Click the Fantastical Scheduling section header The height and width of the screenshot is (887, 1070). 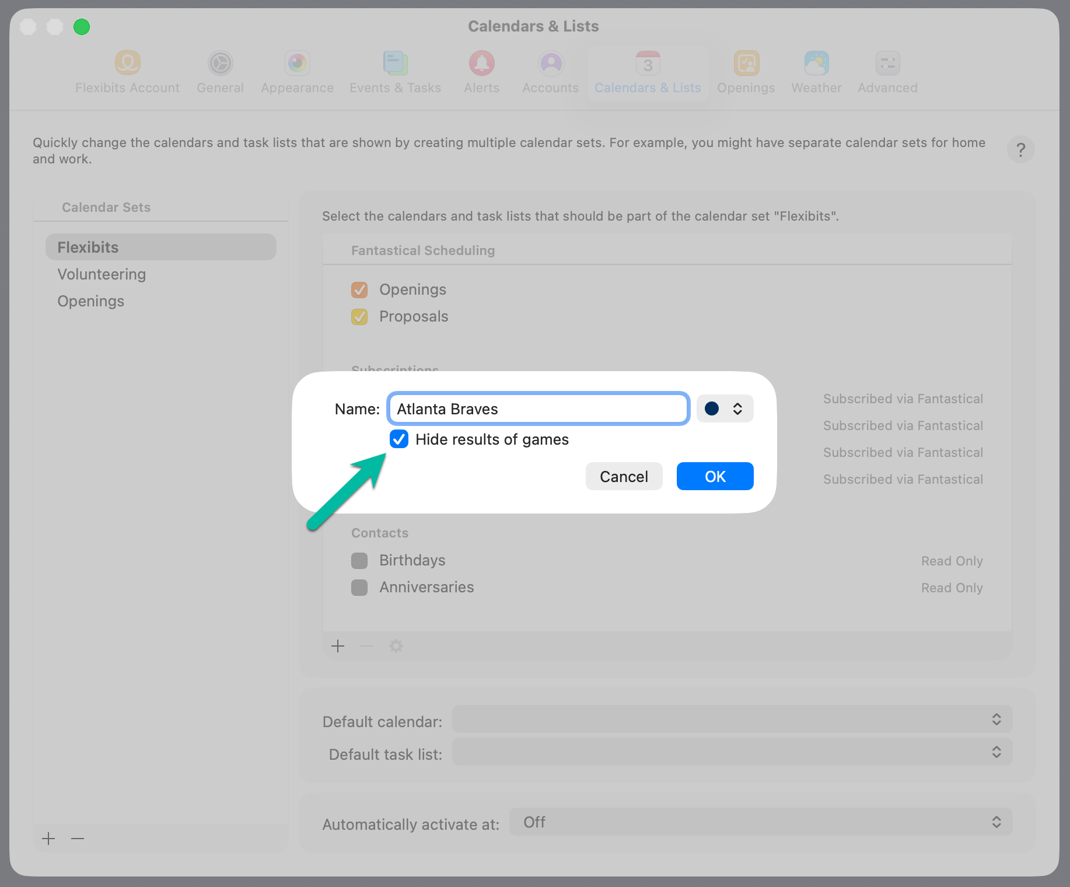click(x=423, y=250)
